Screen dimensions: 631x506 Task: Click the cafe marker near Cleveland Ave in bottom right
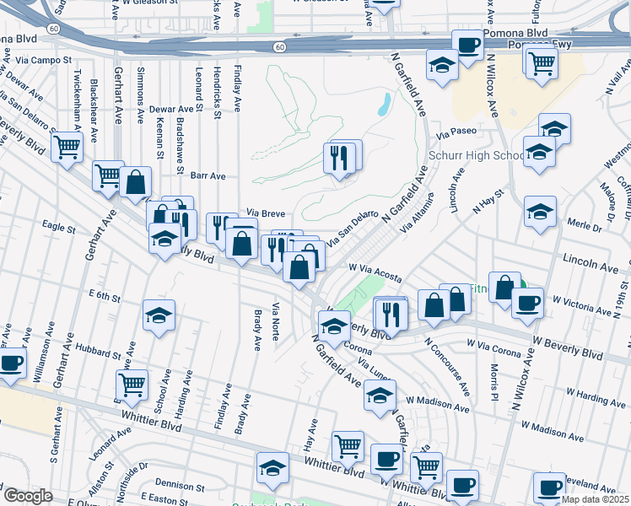pos(549,490)
